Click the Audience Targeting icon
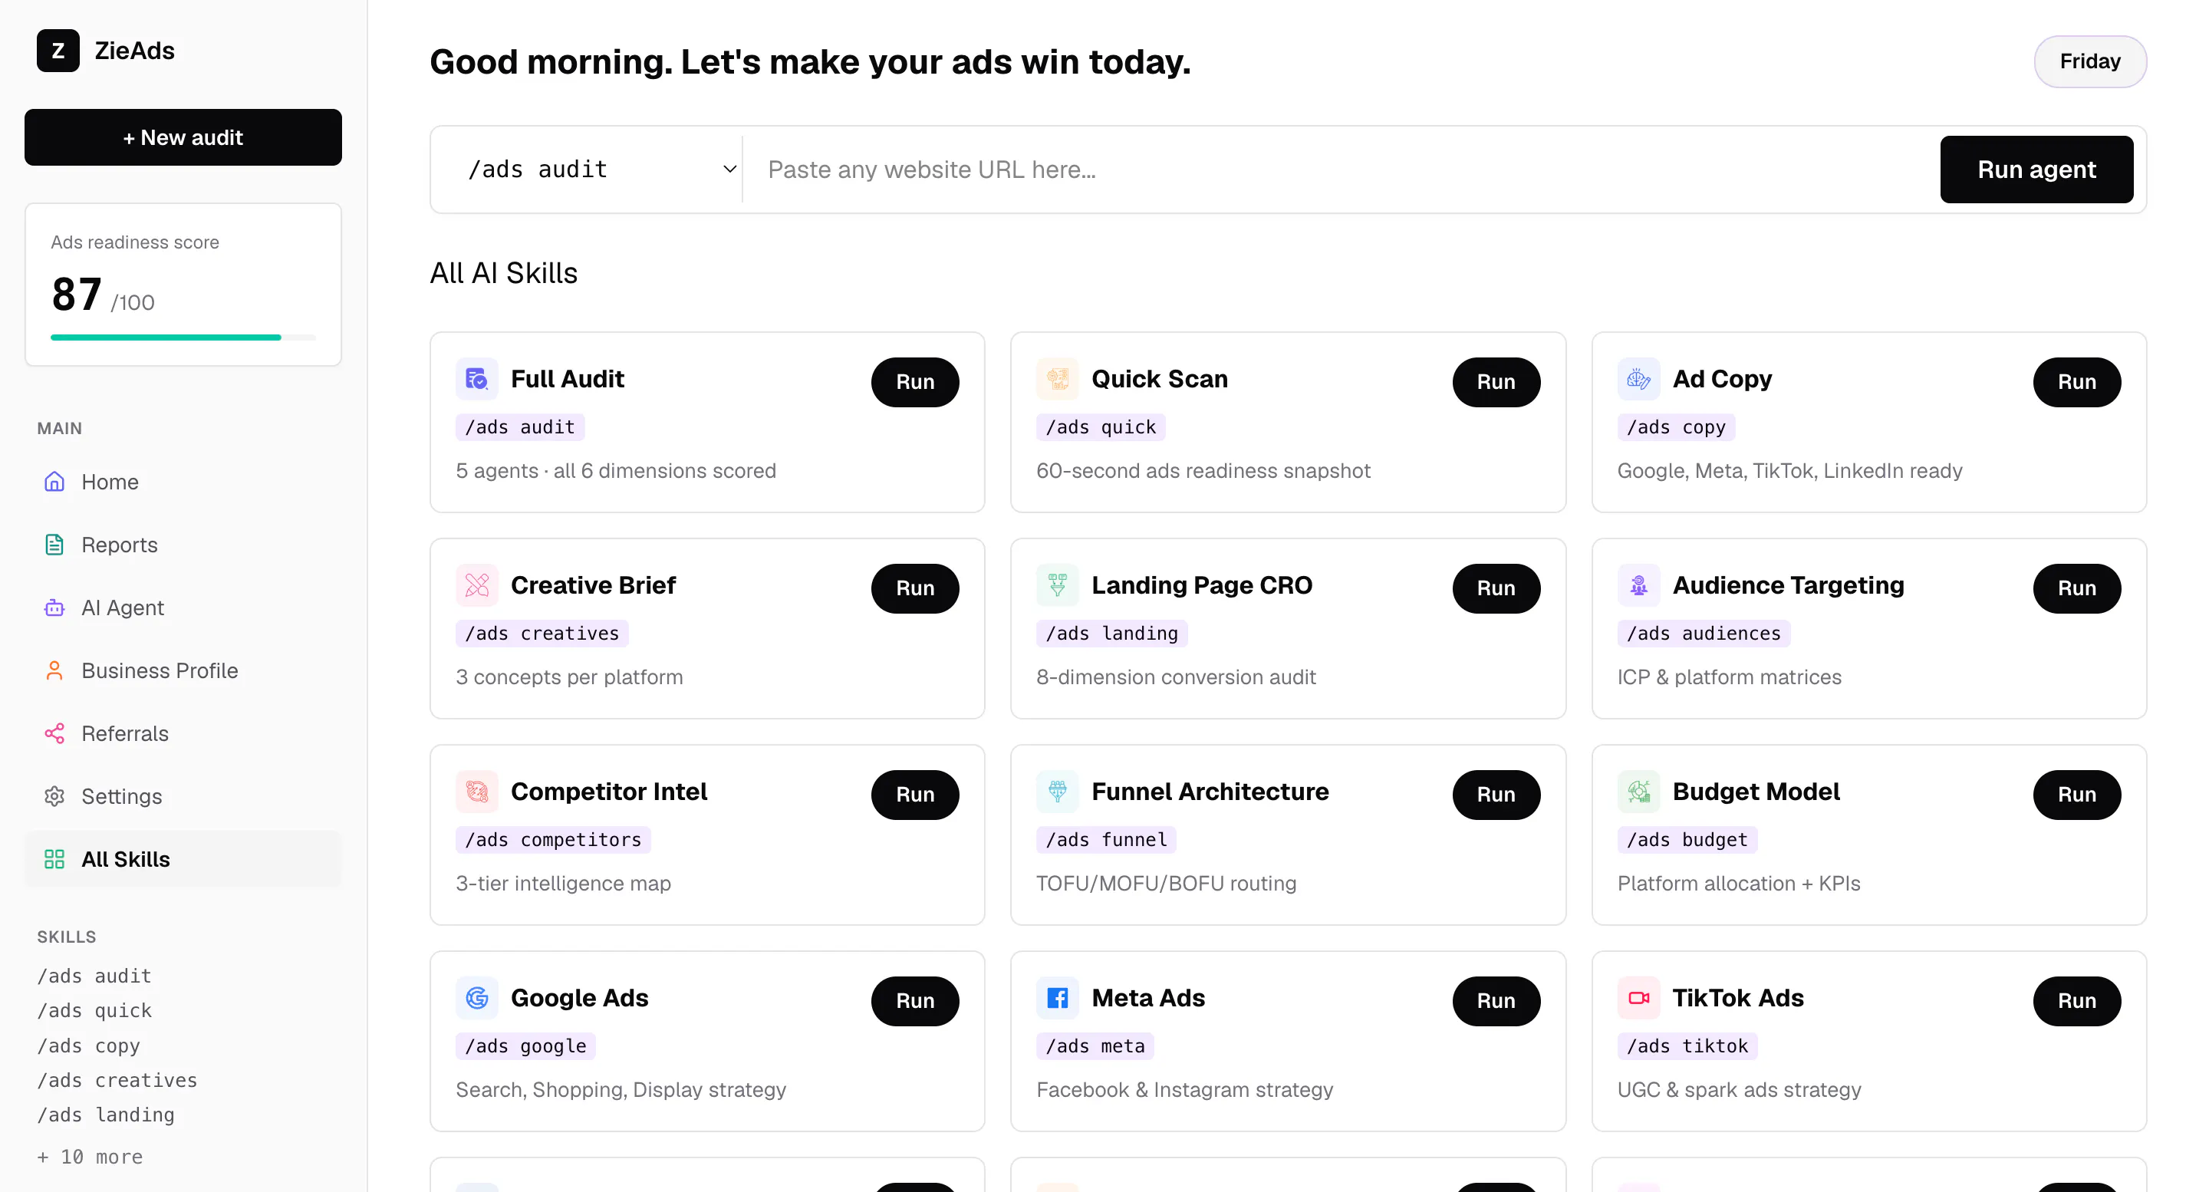The width and height of the screenshot is (2209, 1192). [x=1639, y=584]
